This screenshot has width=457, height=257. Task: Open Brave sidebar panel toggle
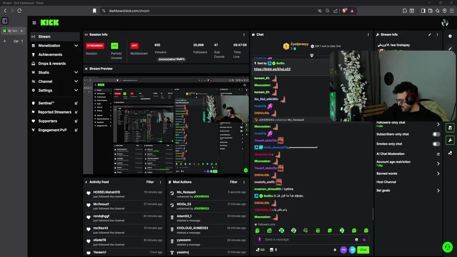coord(423,11)
